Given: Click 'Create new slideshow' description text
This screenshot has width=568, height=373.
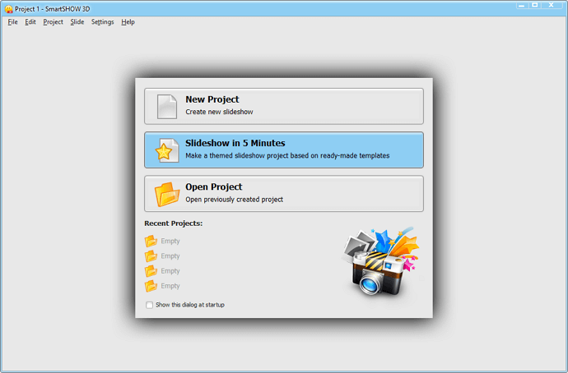Looking at the screenshot, I should (219, 112).
